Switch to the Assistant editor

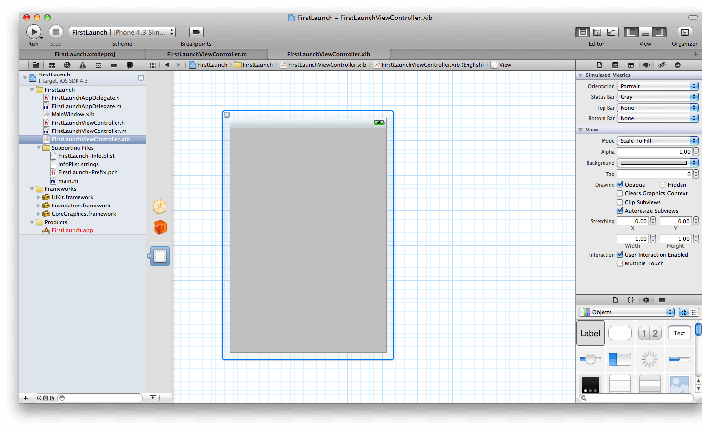tap(597, 32)
